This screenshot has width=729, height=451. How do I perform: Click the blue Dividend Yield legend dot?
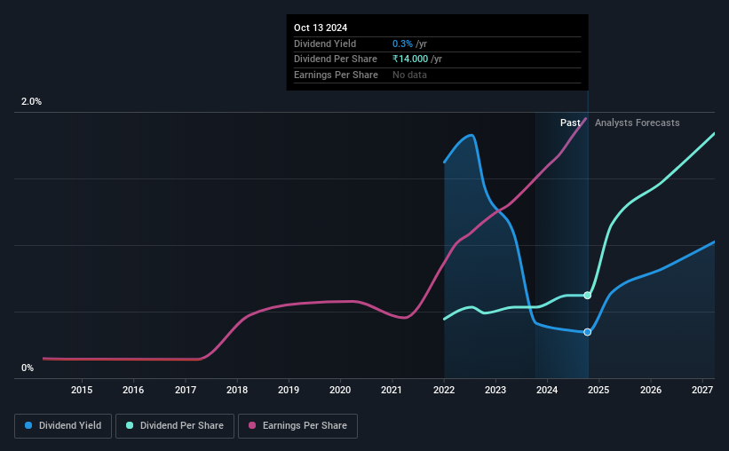tap(28, 425)
